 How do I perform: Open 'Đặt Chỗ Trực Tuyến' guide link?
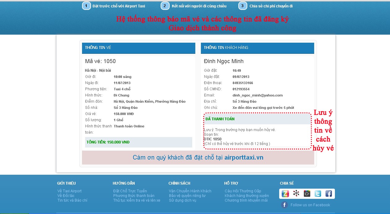(x=130, y=191)
